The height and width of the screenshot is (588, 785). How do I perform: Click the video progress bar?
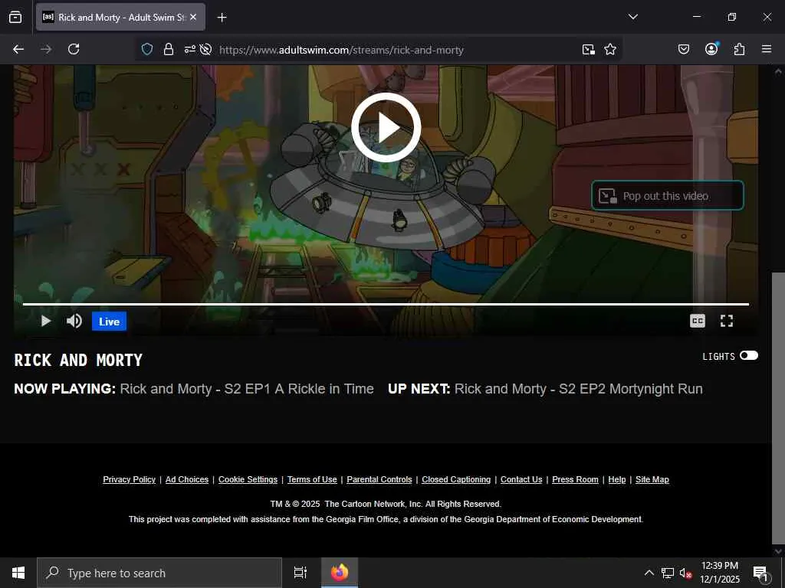[x=386, y=304]
